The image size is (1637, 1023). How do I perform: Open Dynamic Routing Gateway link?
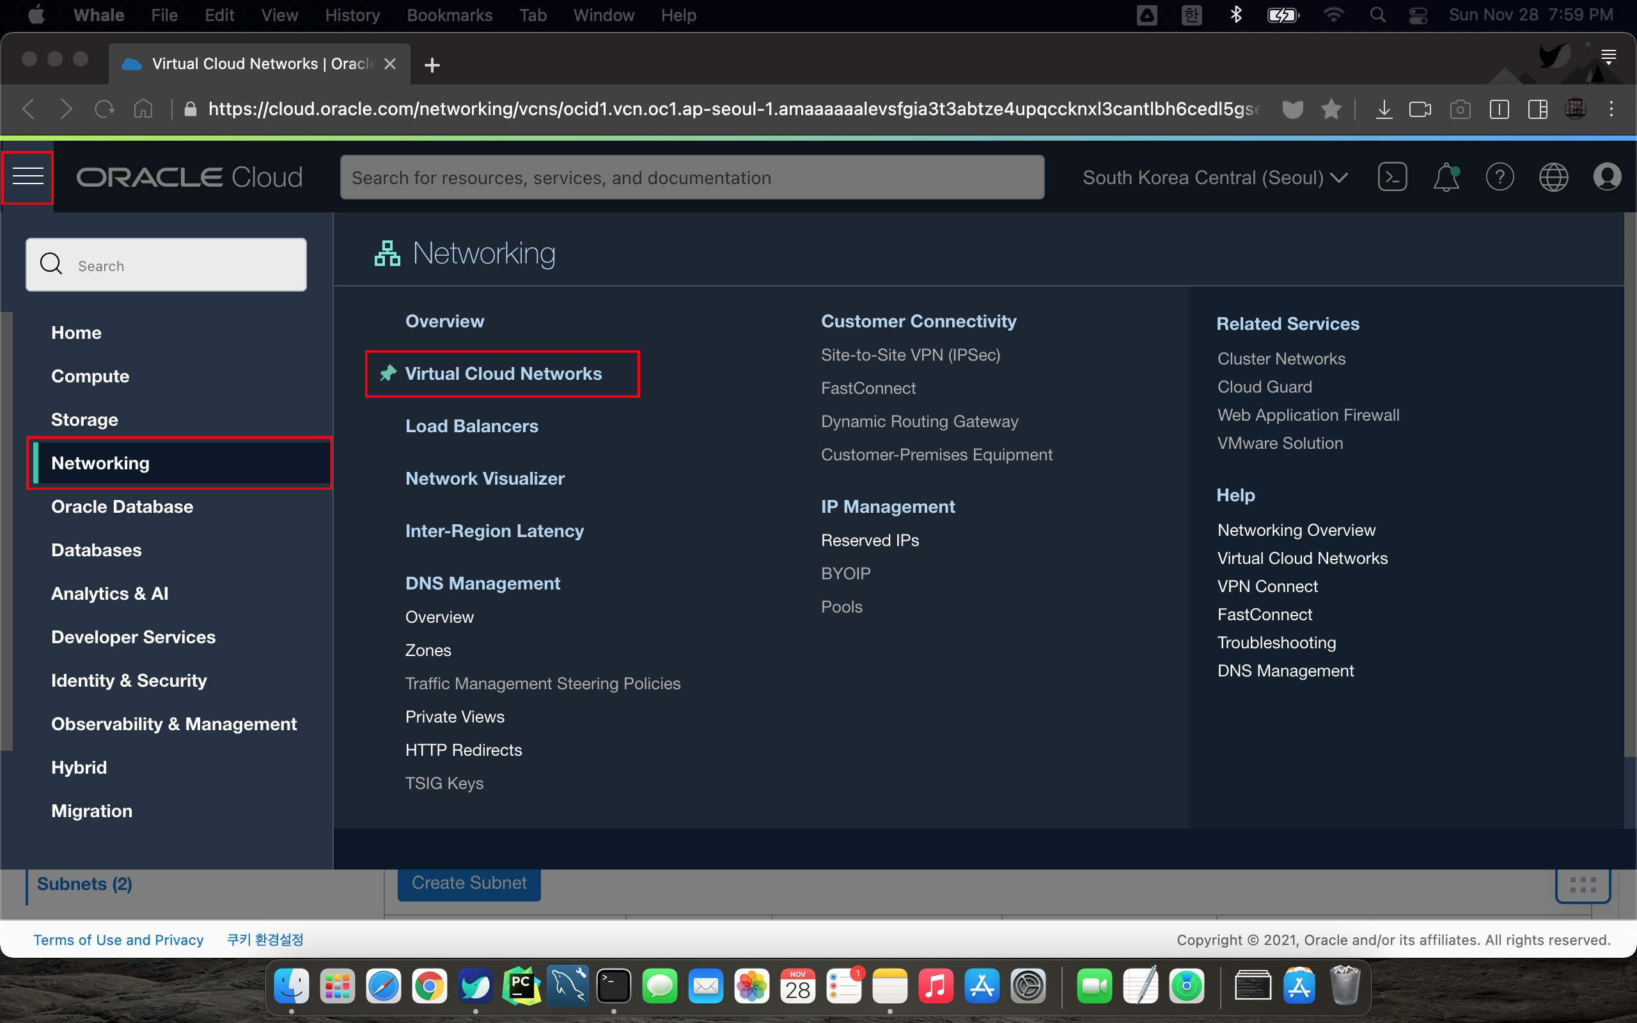920,421
